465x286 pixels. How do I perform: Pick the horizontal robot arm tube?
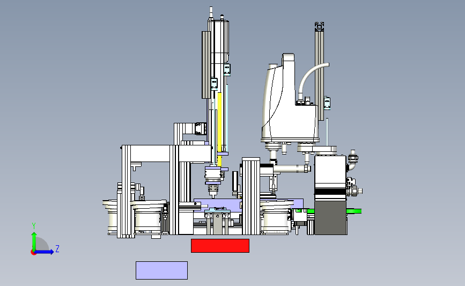[292, 169]
